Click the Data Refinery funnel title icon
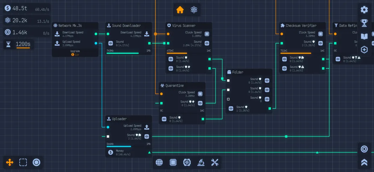374x172 pixels. point(336,25)
